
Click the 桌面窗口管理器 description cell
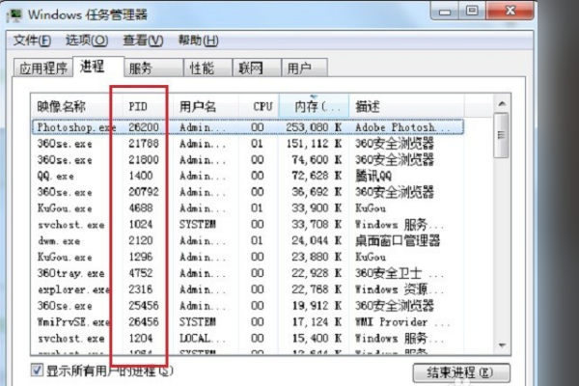[x=398, y=241]
